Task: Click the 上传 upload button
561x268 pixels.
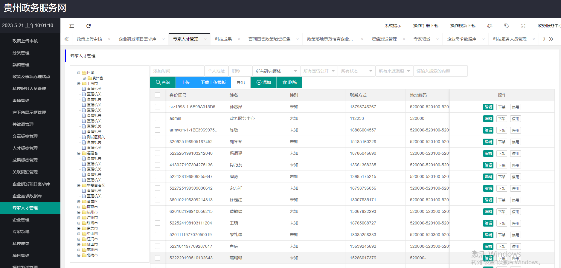Action: click(185, 82)
